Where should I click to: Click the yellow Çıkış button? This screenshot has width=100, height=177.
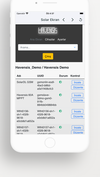pos(48,56)
